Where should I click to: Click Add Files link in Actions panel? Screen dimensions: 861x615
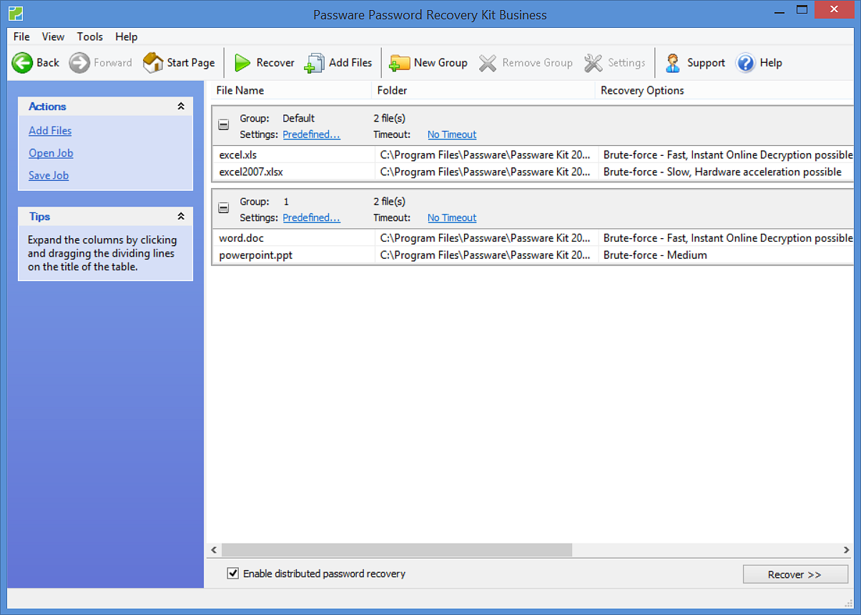50,131
